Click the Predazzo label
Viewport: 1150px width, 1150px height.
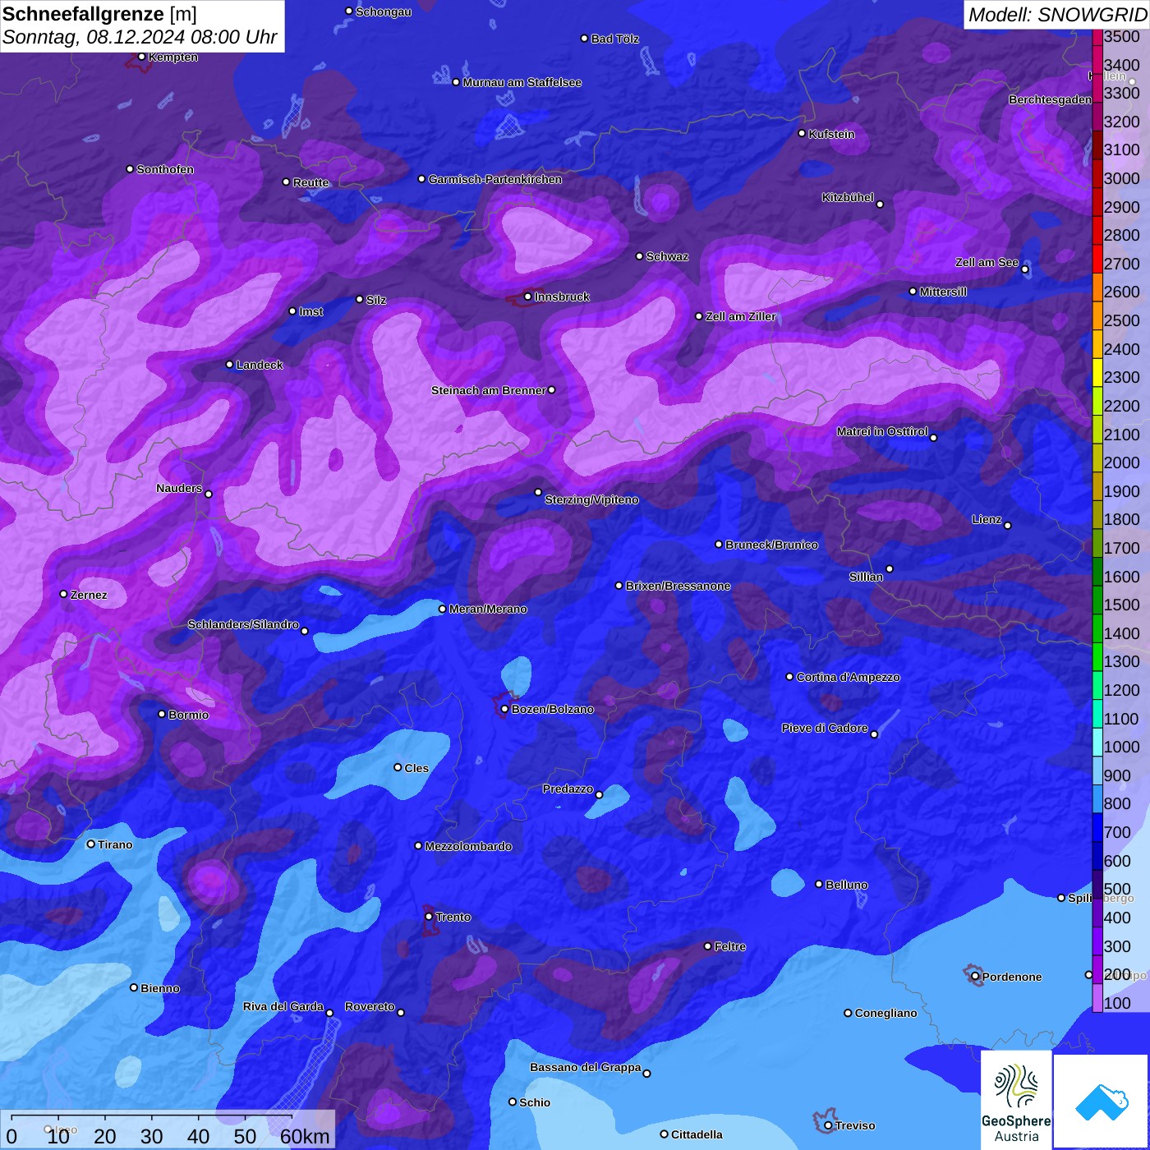point(568,789)
